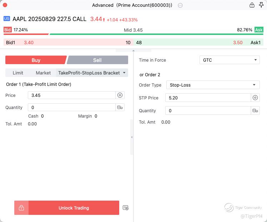The width and height of the screenshot is (267, 222).
Task: Open order settings icon next to Unlock Trading
Action: click(126, 208)
